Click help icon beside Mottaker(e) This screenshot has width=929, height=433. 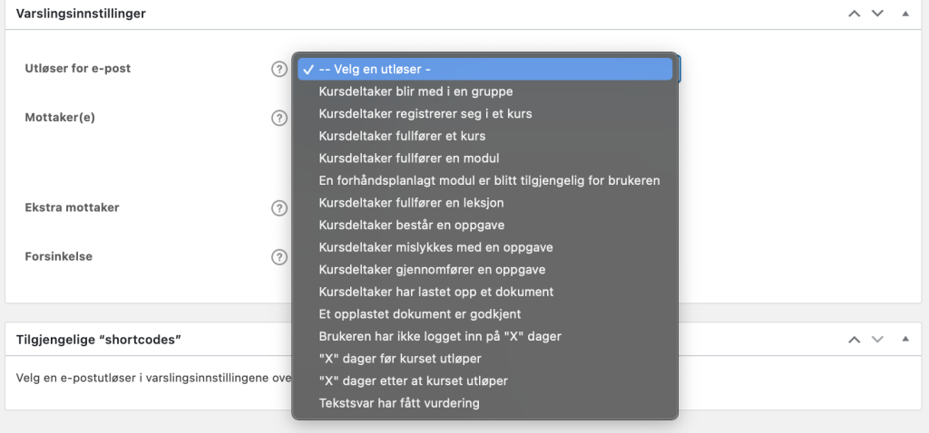click(x=279, y=118)
